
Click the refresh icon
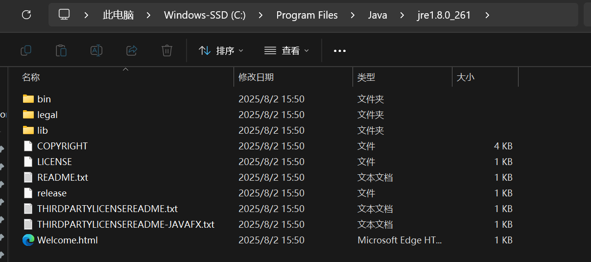(x=26, y=15)
